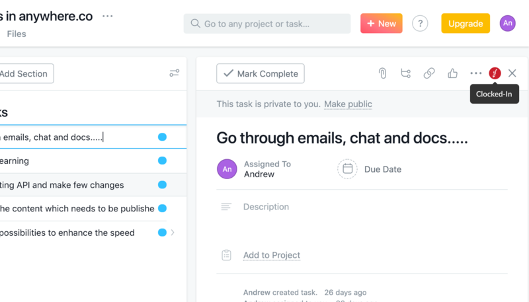Click the filter settings icon beside Add Section
This screenshot has width=529, height=302.
[175, 73]
